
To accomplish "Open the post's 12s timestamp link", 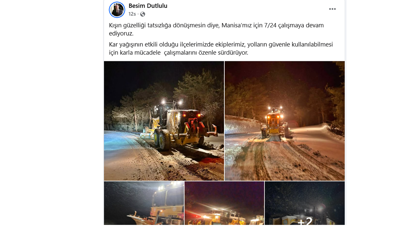I will click(132, 14).
